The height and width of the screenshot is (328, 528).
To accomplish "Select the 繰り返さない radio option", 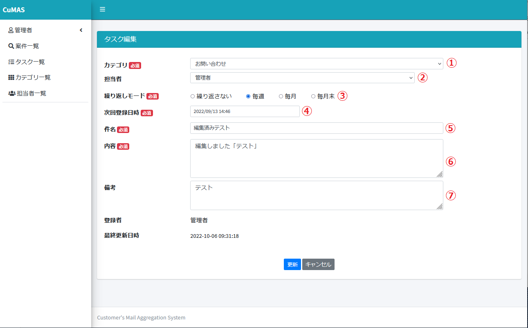I will coord(193,97).
